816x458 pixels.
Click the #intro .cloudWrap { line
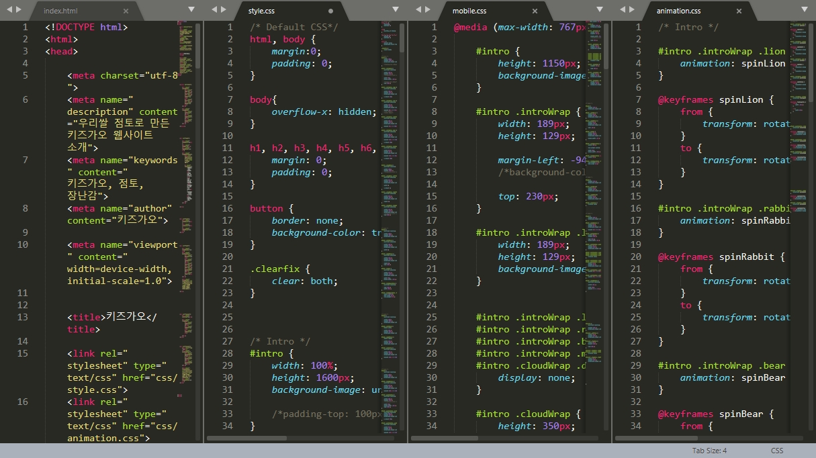click(529, 414)
